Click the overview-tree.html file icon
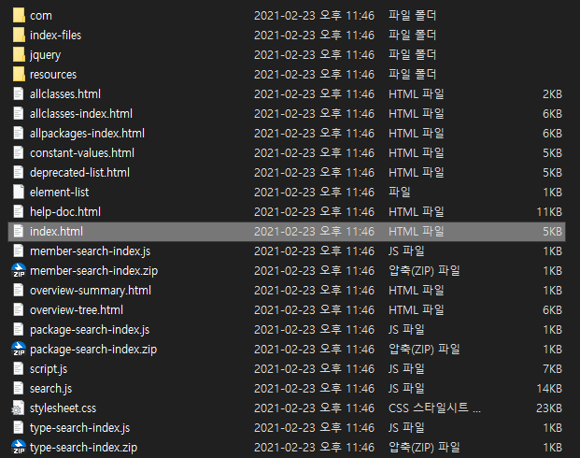 click(x=19, y=310)
